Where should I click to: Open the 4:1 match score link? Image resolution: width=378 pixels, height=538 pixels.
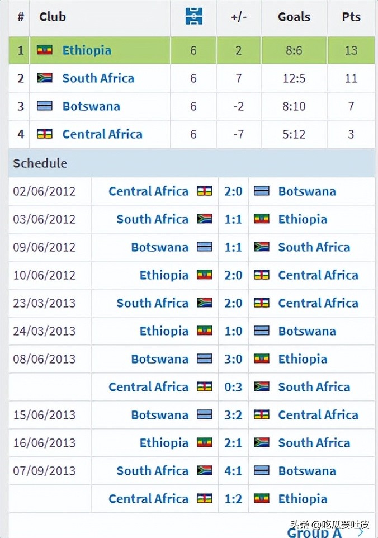(233, 471)
